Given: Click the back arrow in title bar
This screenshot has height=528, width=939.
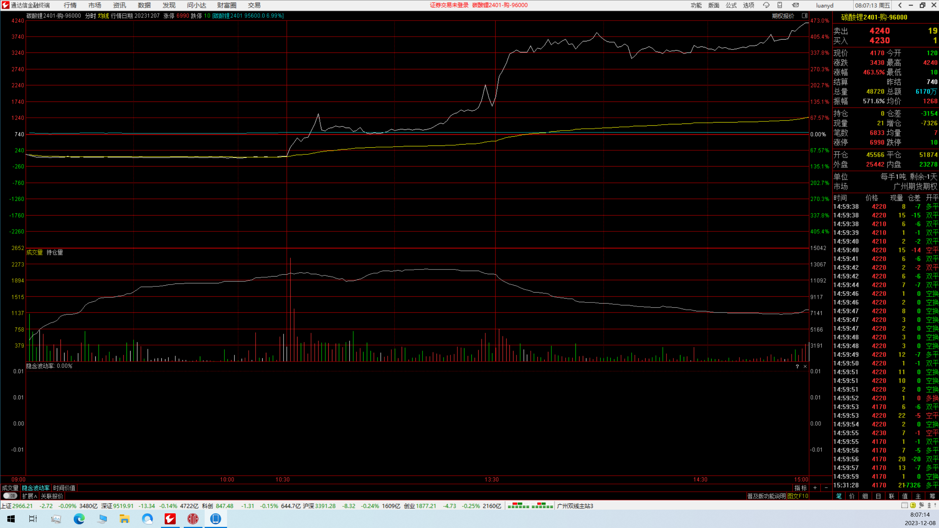Looking at the screenshot, I should pyautogui.click(x=900, y=5).
